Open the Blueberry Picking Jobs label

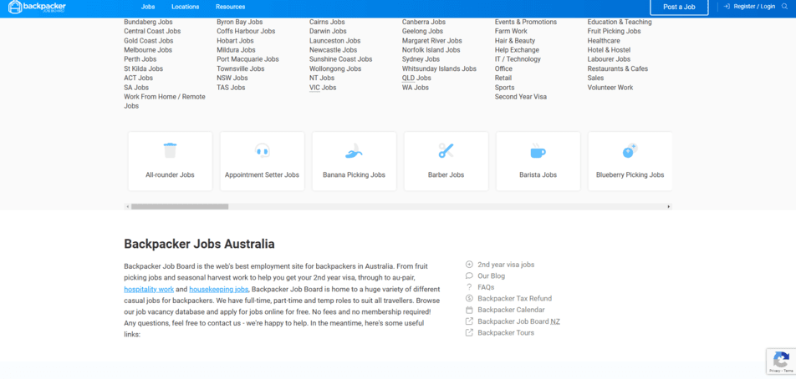coord(630,174)
